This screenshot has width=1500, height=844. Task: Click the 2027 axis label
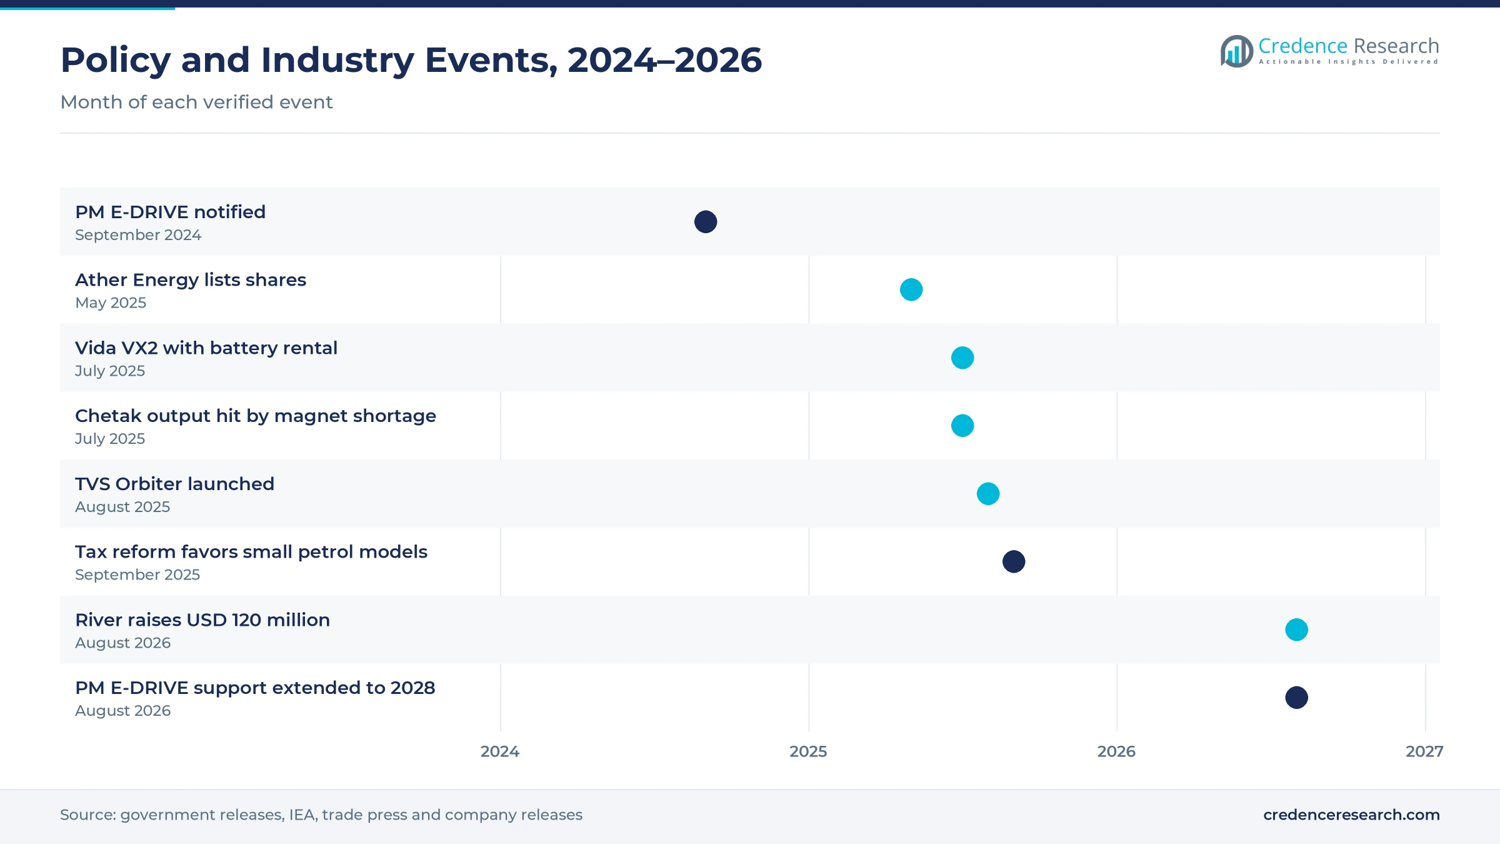tap(1424, 751)
